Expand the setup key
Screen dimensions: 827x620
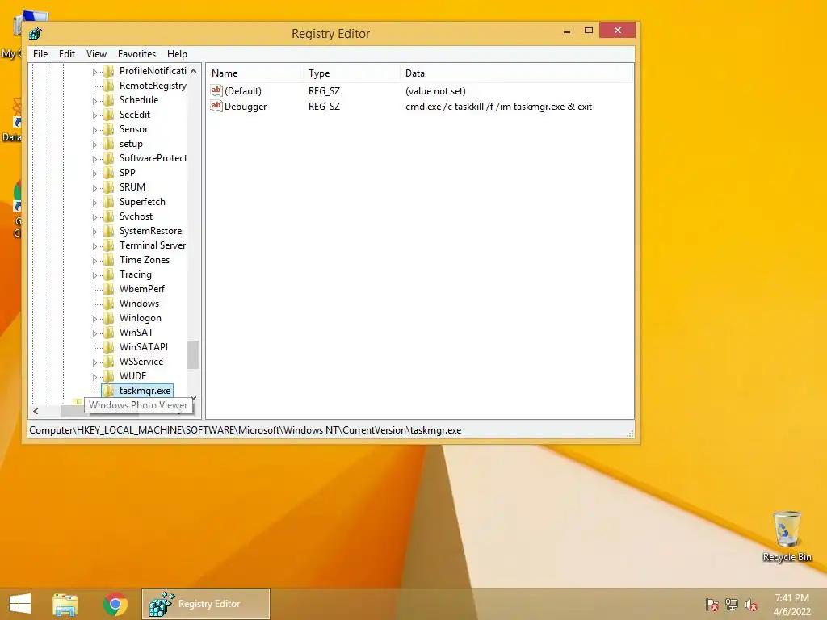click(x=94, y=144)
